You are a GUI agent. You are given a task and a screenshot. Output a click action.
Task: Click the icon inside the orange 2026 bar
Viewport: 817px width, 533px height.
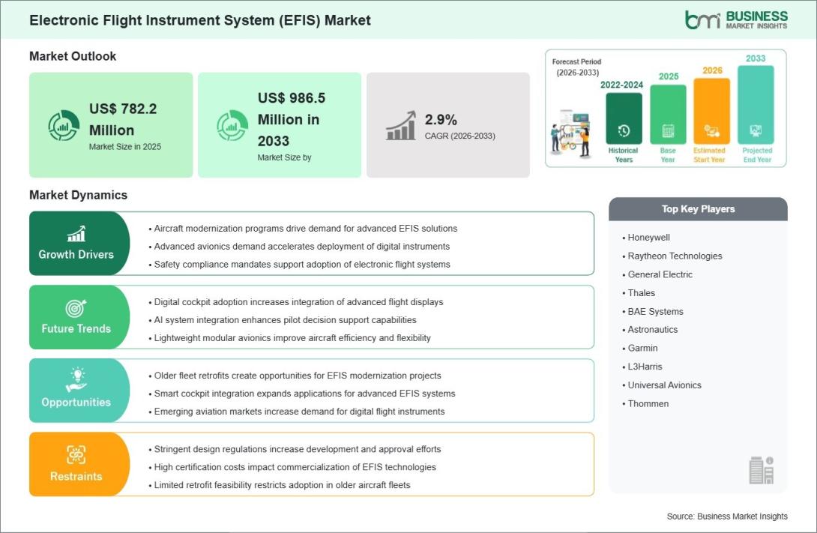[711, 130]
